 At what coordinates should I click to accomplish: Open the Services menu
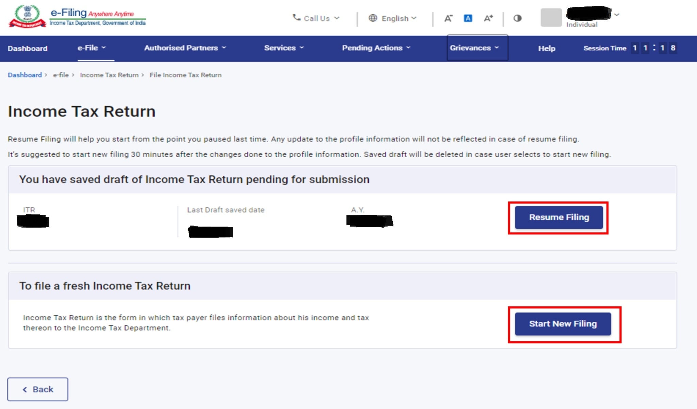click(x=284, y=48)
